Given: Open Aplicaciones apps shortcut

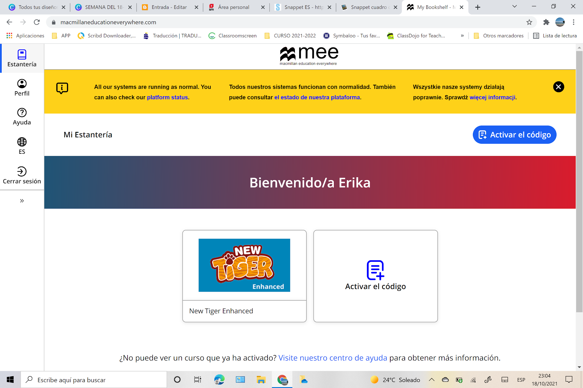Looking at the screenshot, I should [25, 36].
